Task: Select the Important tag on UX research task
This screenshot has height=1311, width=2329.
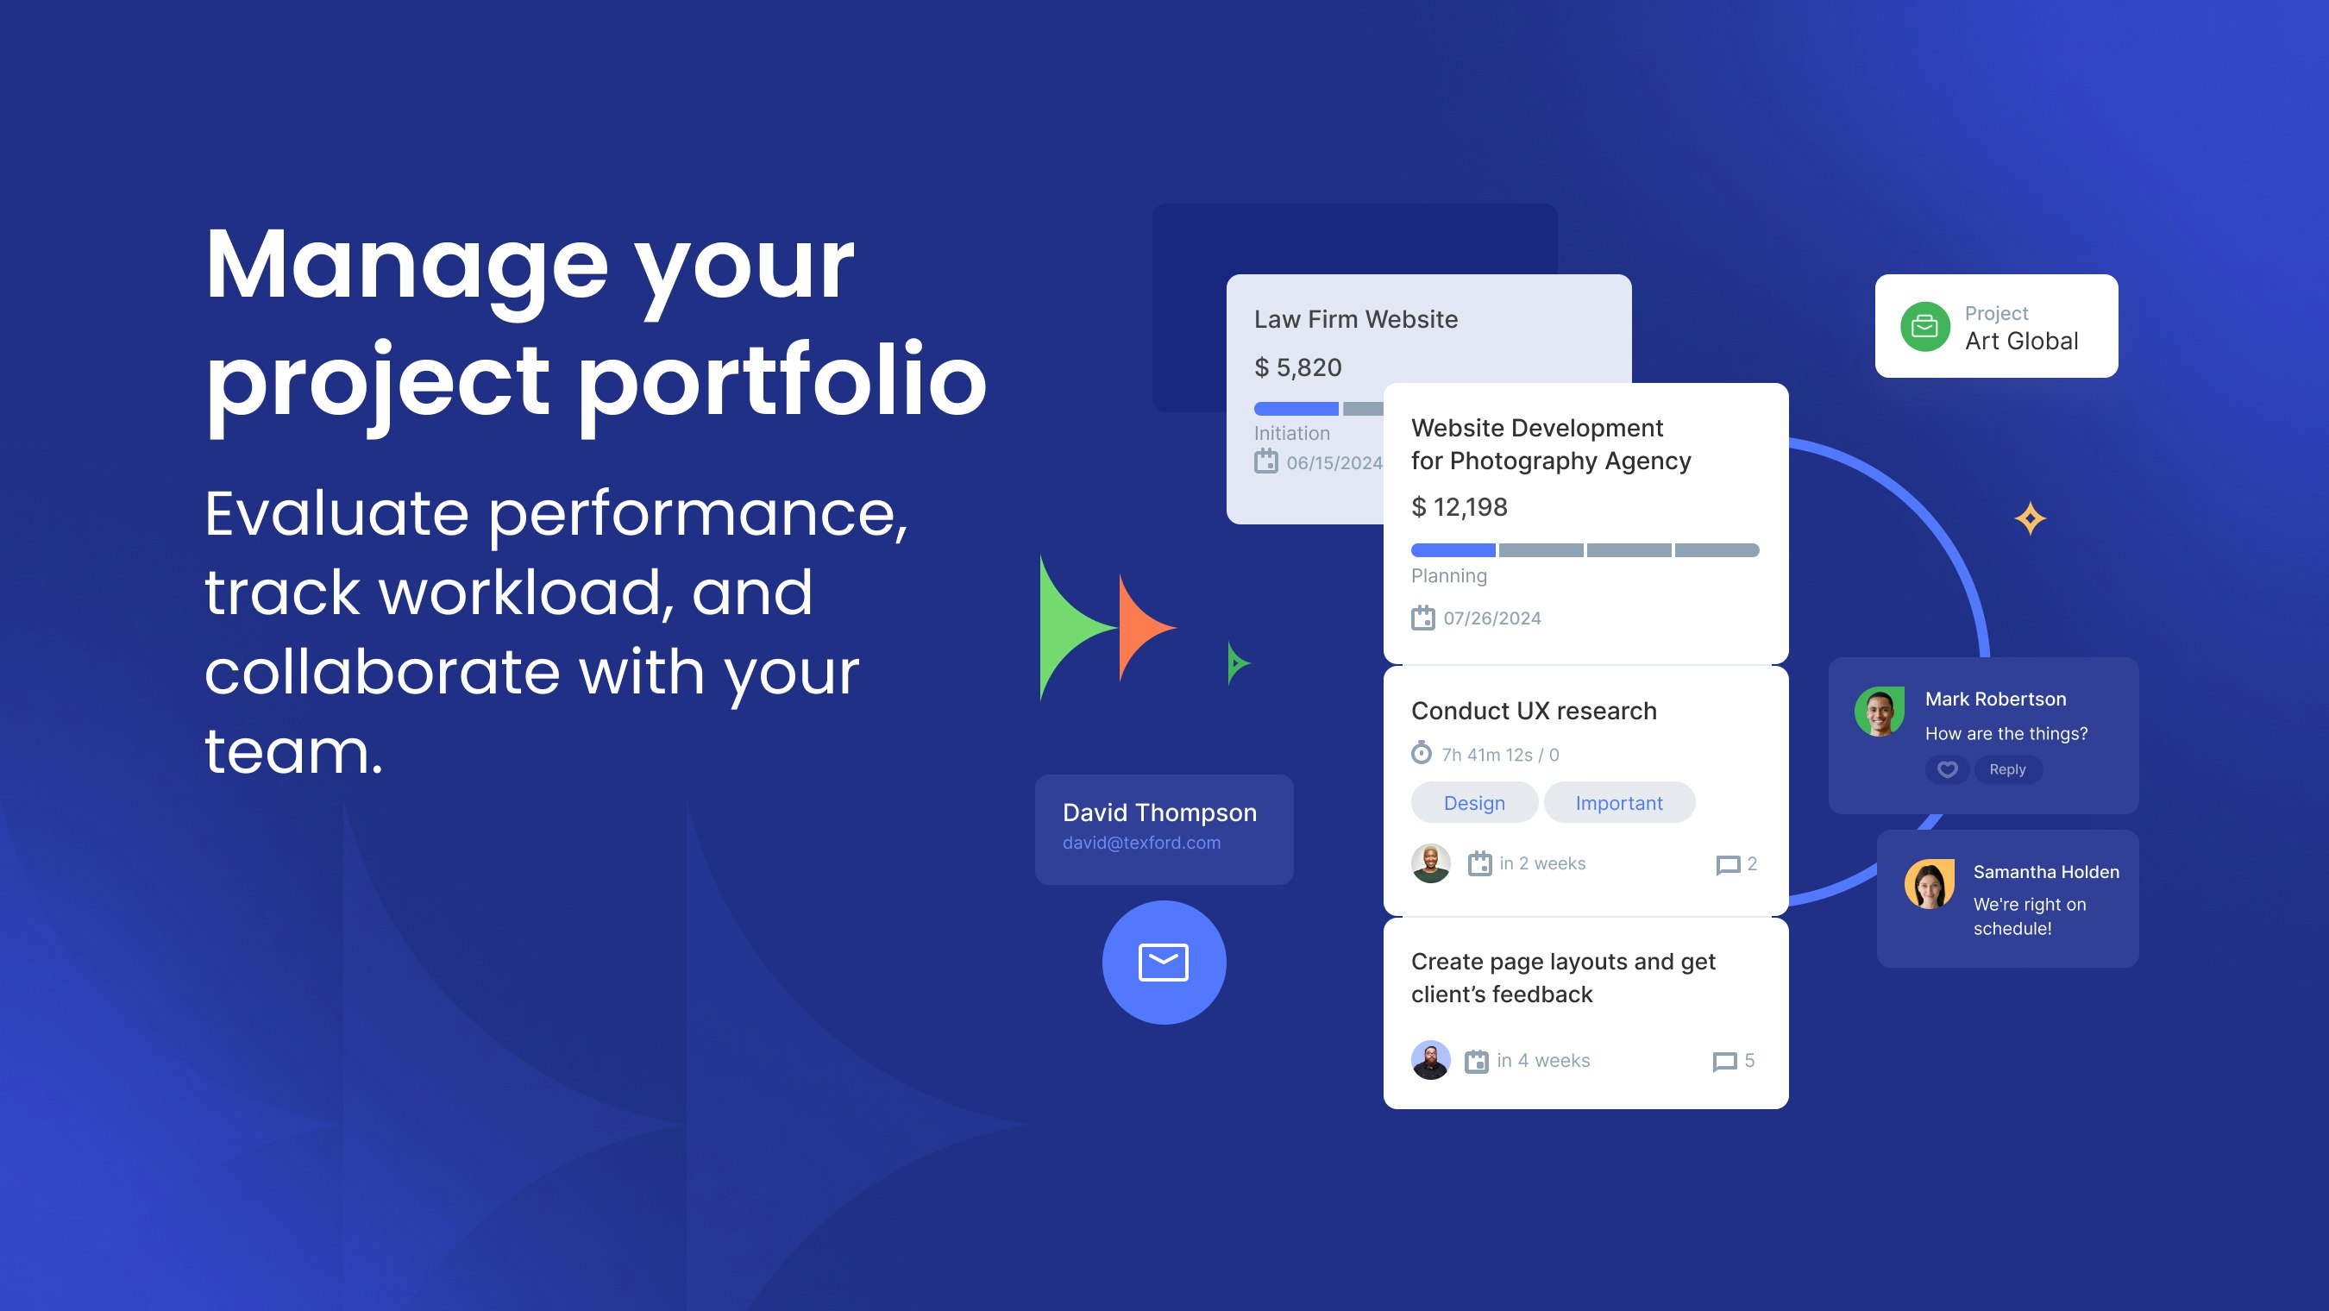Action: [x=1619, y=801]
